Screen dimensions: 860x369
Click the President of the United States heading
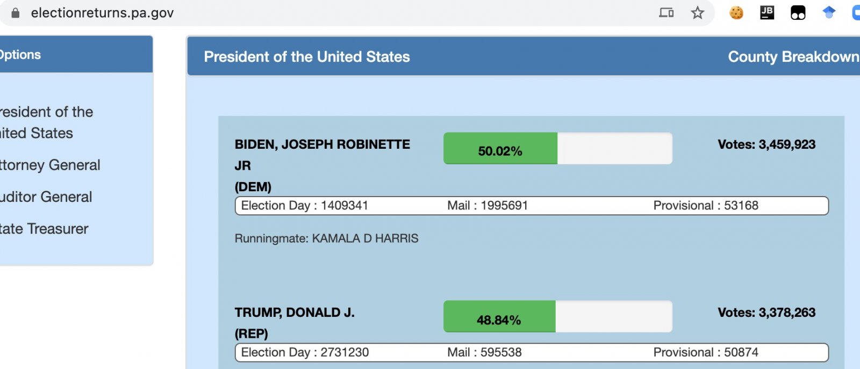point(307,57)
